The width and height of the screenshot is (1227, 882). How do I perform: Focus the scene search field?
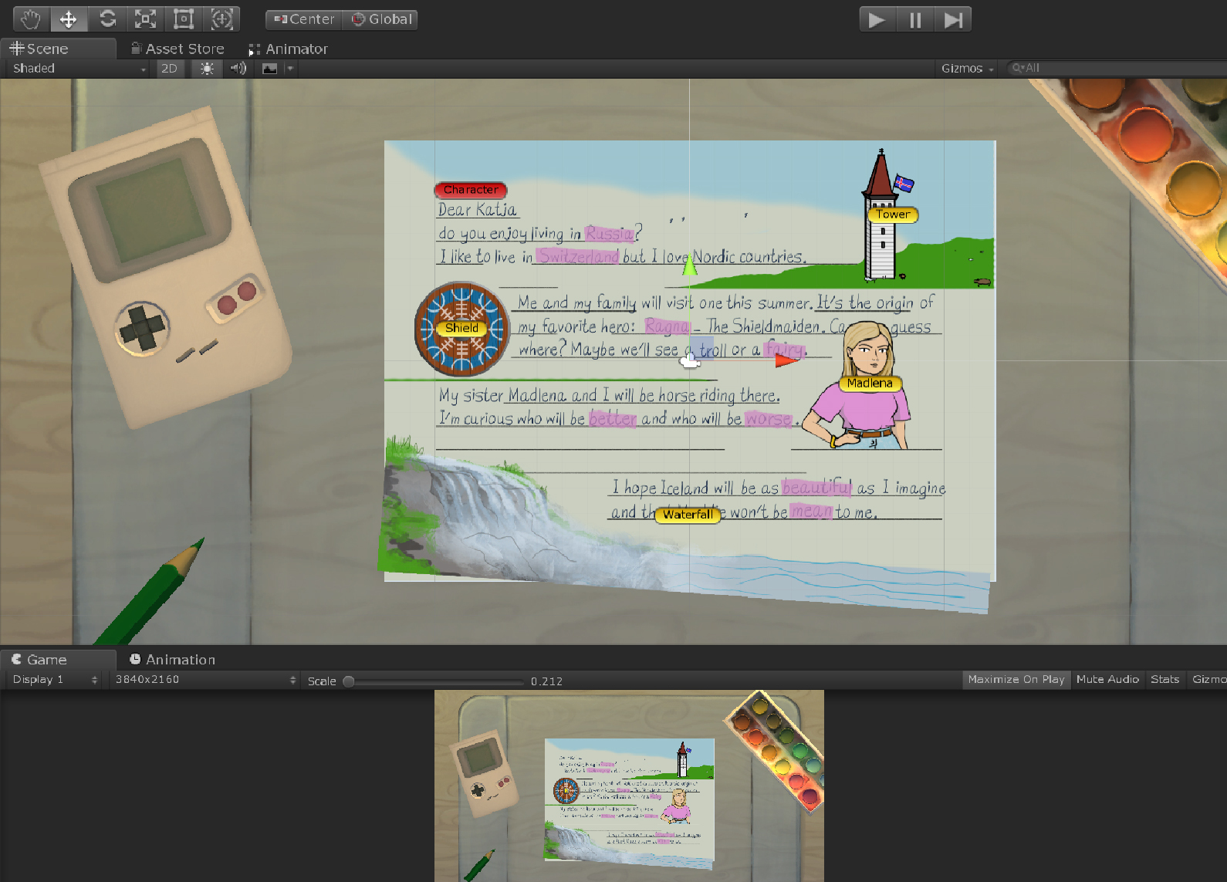(1117, 68)
